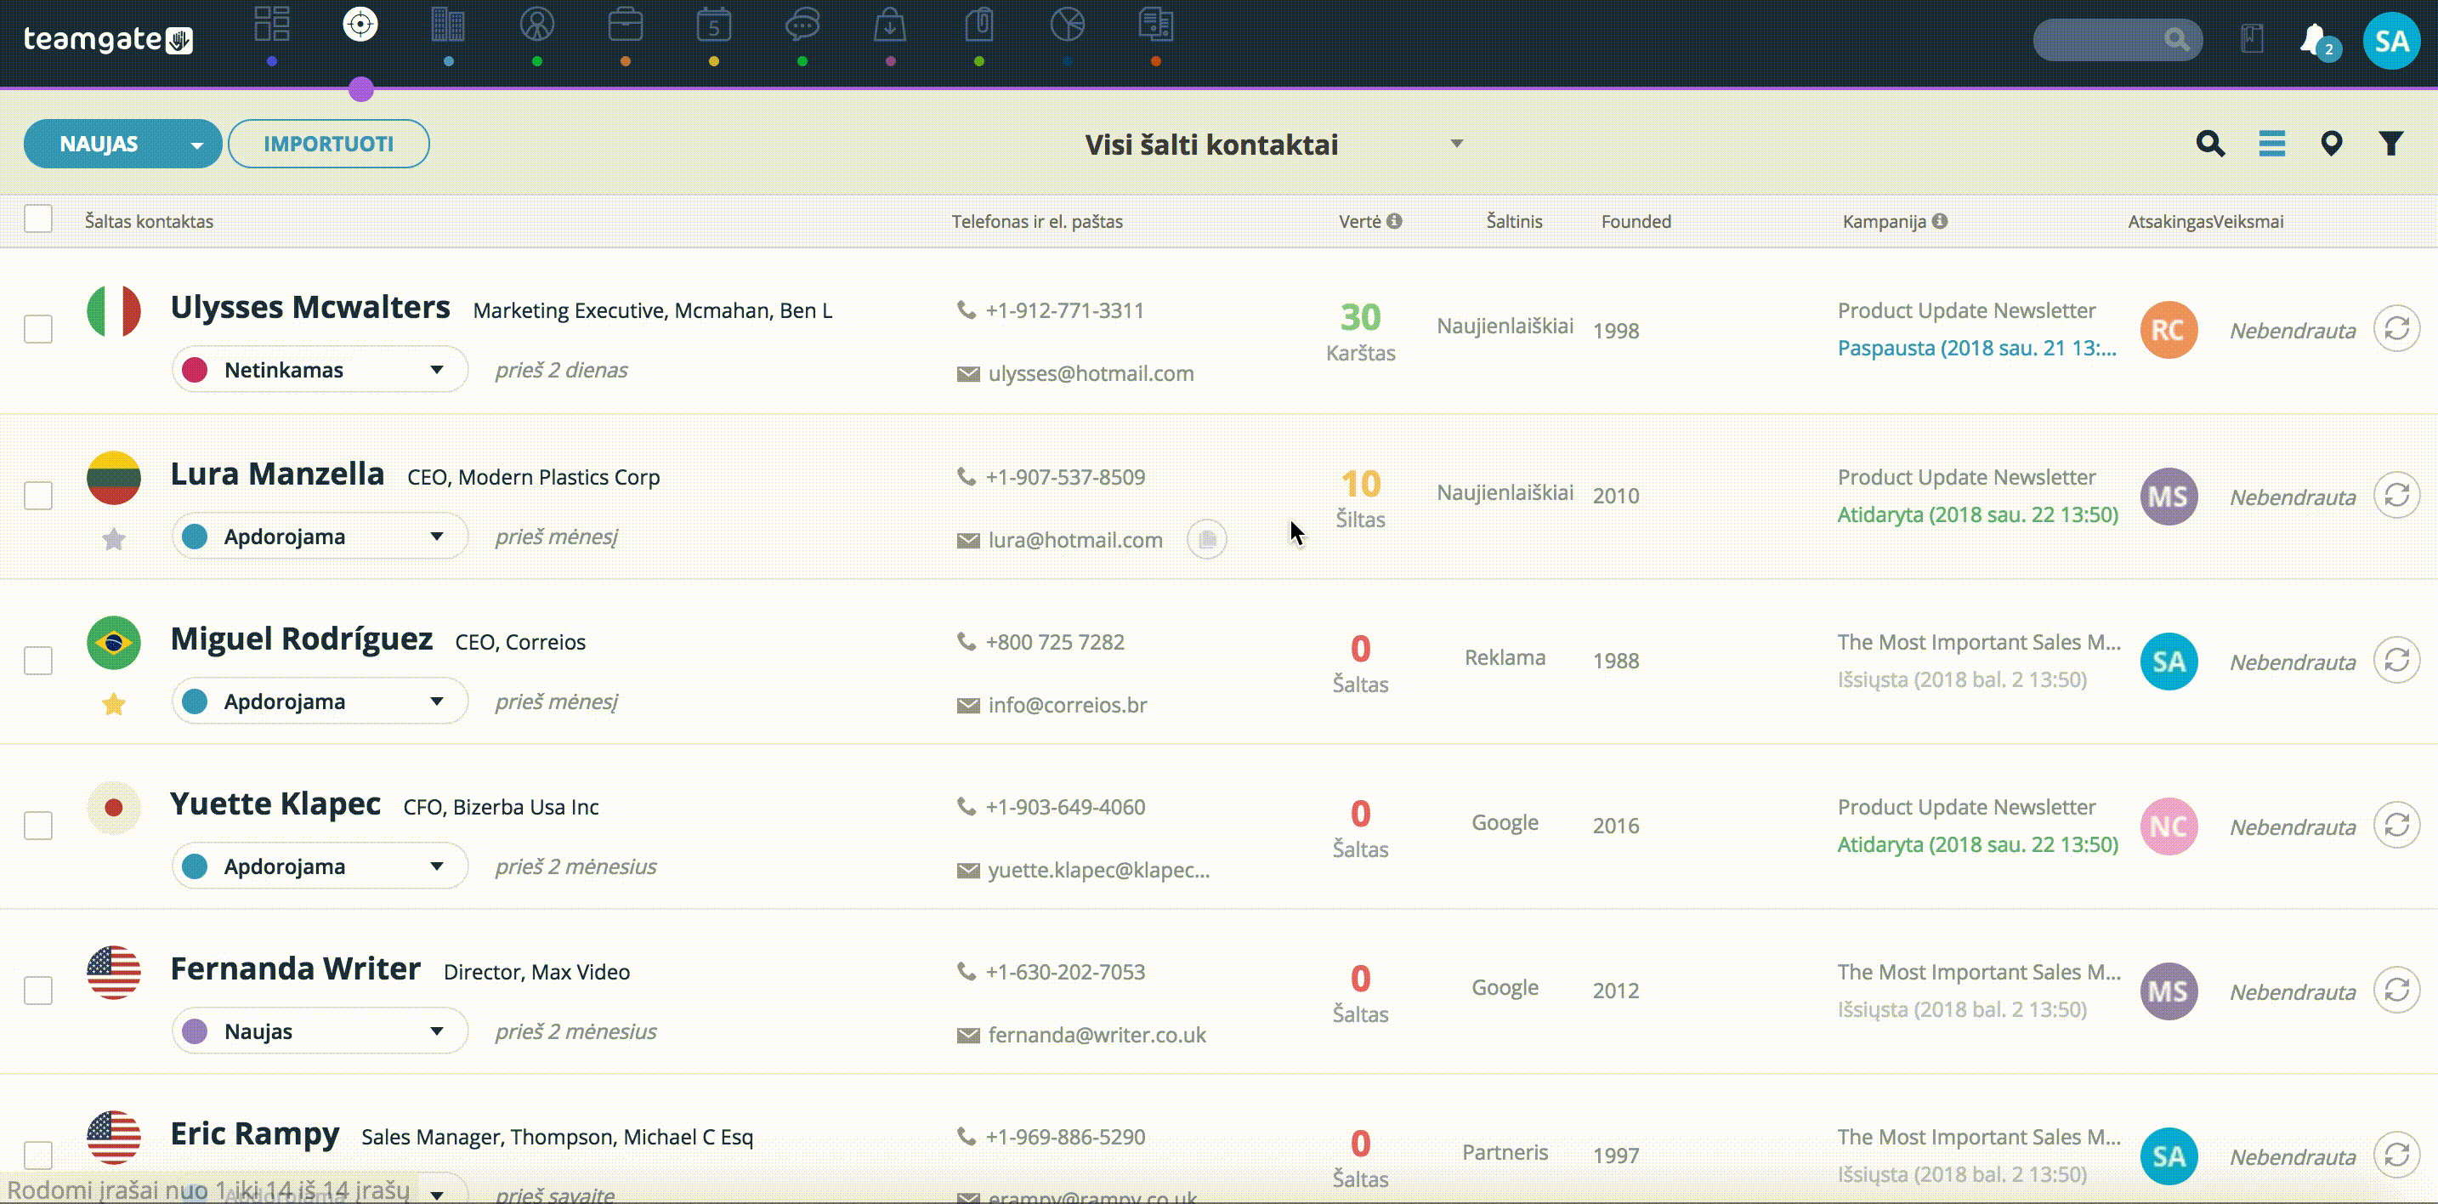Click the SA user avatar at top right
The image size is (2438, 1204).
pyautogui.click(x=2391, y=41)
